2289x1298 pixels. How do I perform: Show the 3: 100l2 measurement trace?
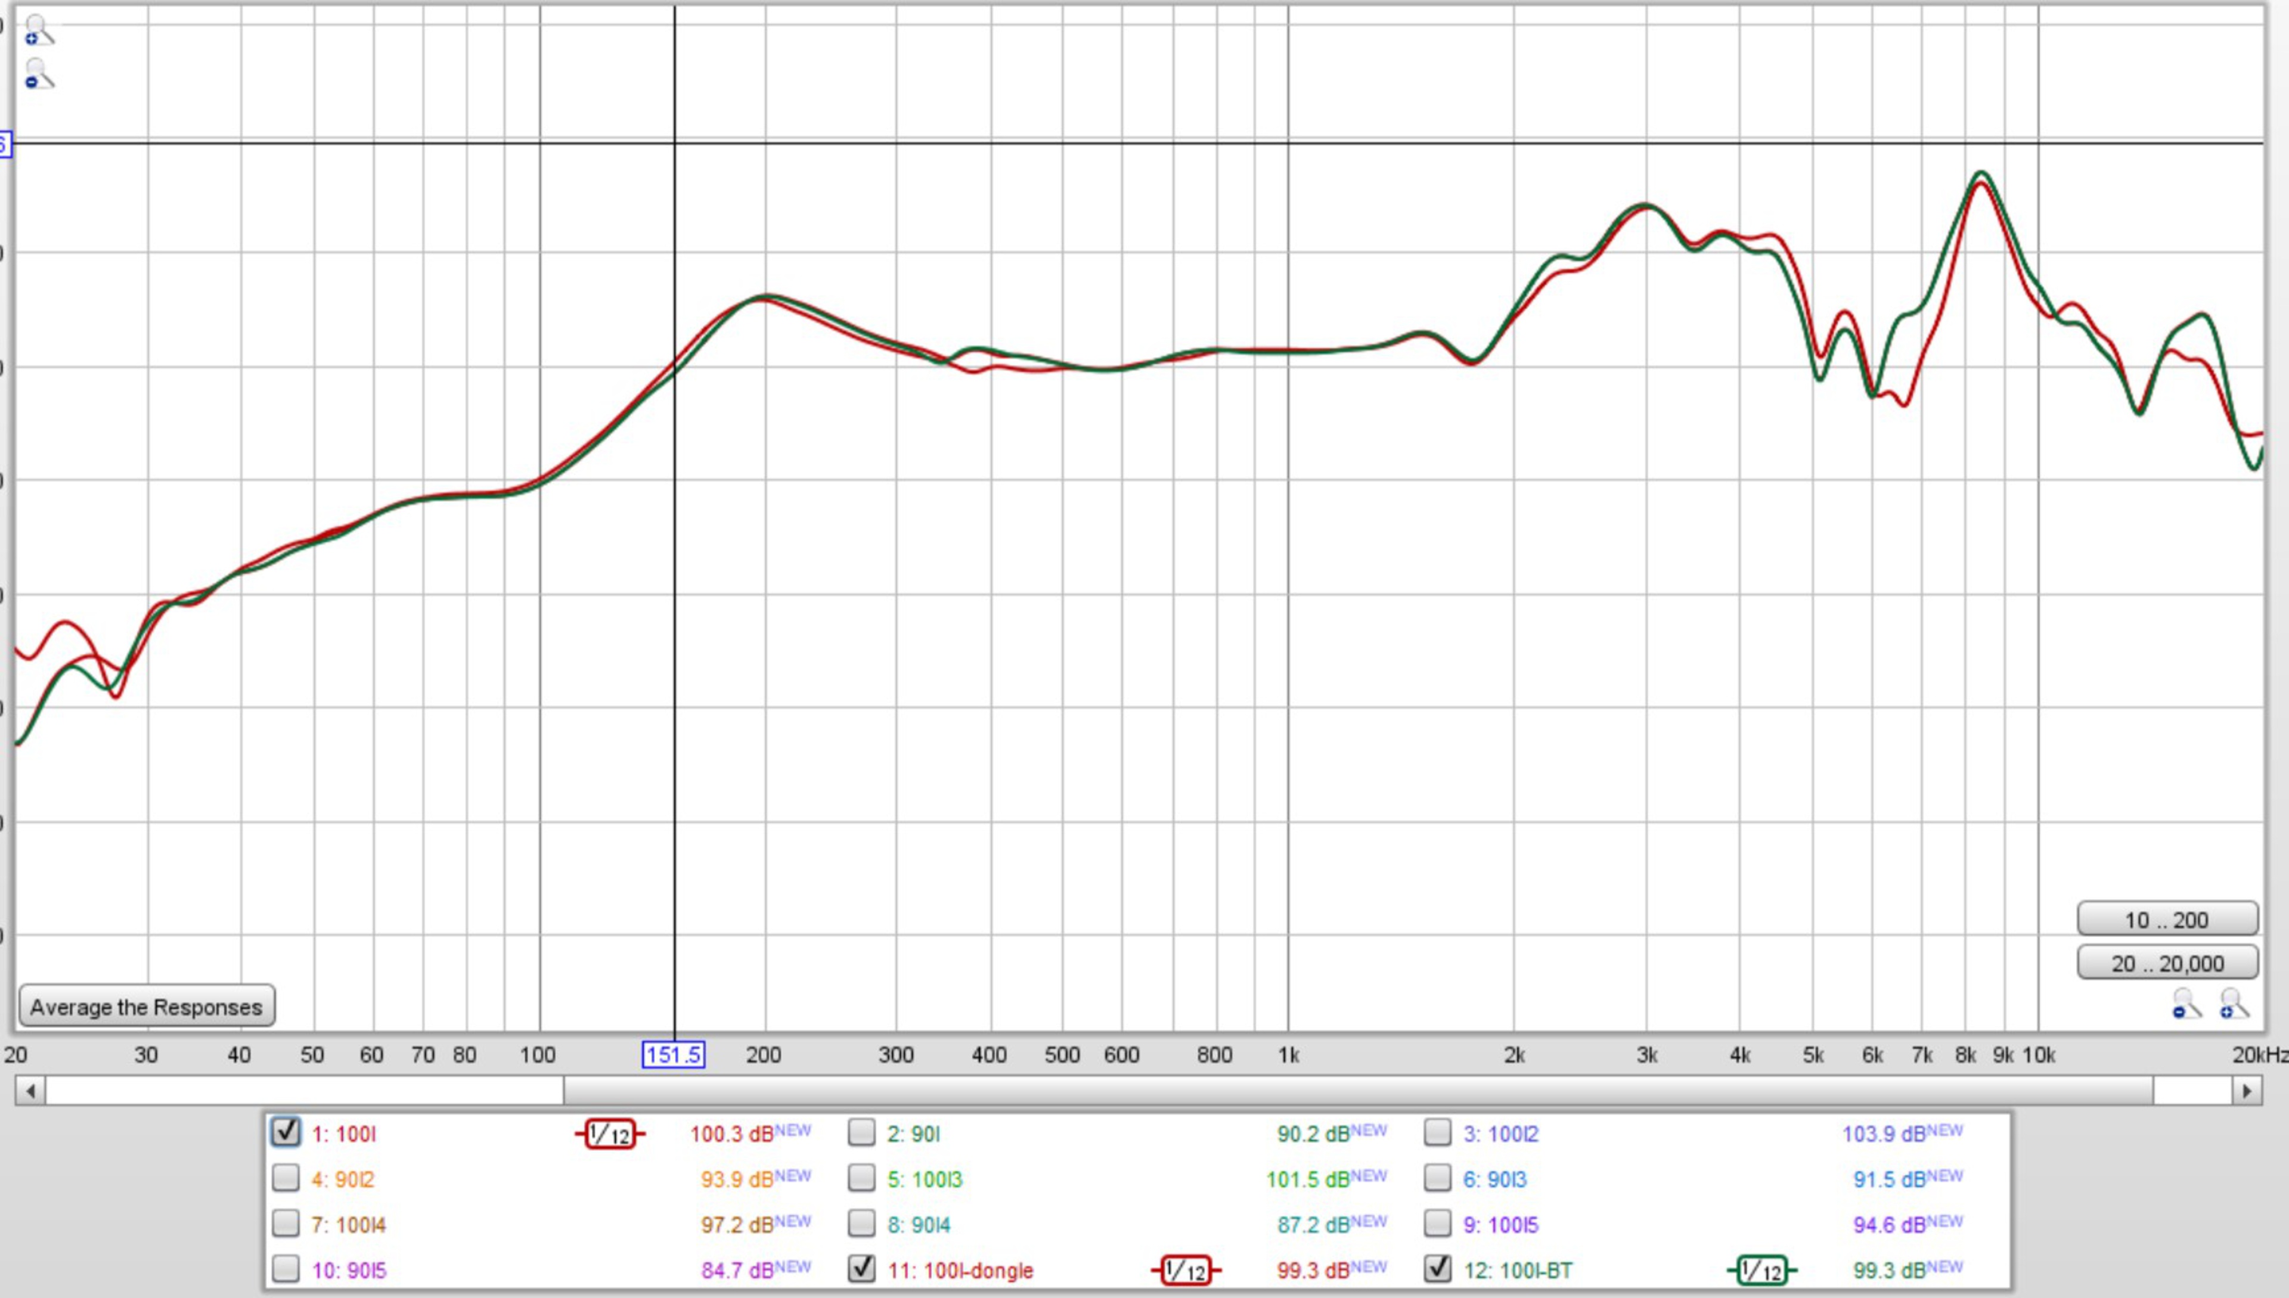click(1437, 1132)
